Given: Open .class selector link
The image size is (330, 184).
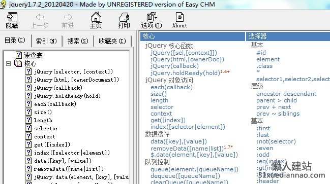Looking at the screenshot, I should pos(264,66).
